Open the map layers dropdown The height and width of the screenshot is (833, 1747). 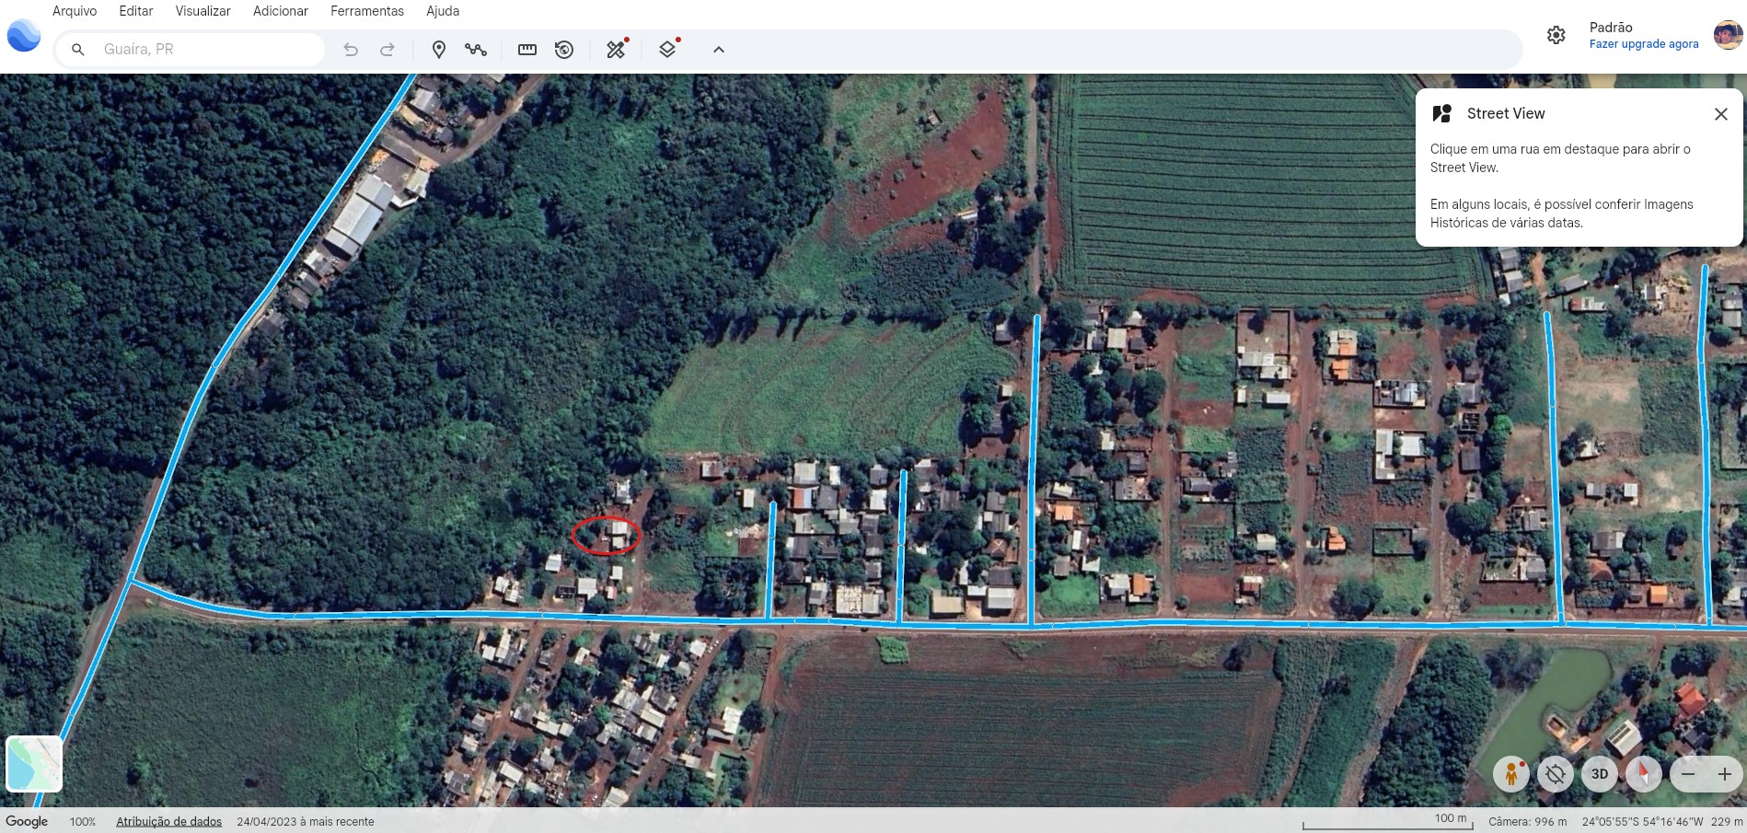point(668,50)
